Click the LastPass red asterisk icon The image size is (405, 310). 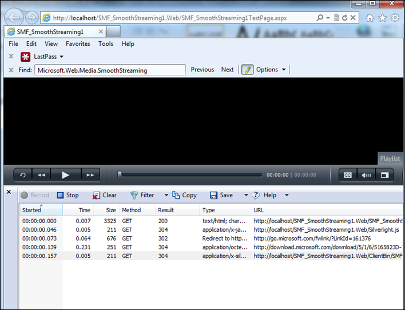[26, 57]
